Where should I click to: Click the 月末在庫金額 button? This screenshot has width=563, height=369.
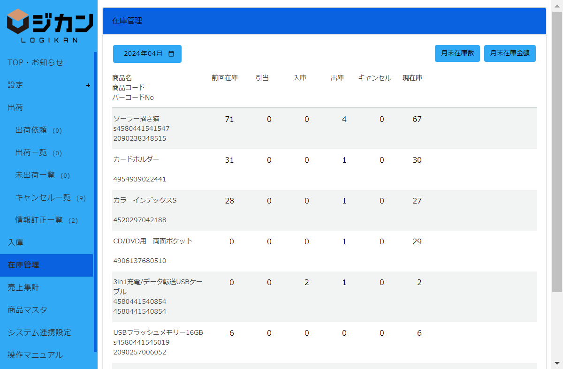click(510, 53)
